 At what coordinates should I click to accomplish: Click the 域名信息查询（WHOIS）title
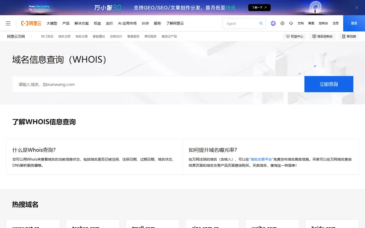(59, 60)
